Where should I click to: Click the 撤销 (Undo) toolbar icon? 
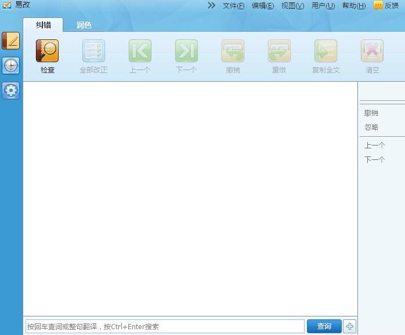(x=233, y=51)
